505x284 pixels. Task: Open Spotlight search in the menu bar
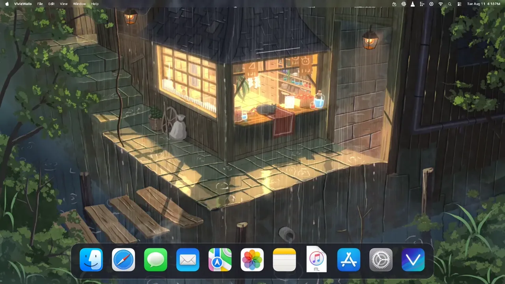coord(450,4)
